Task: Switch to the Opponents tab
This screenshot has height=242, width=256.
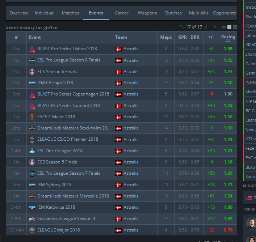Action: coord(224,13)
